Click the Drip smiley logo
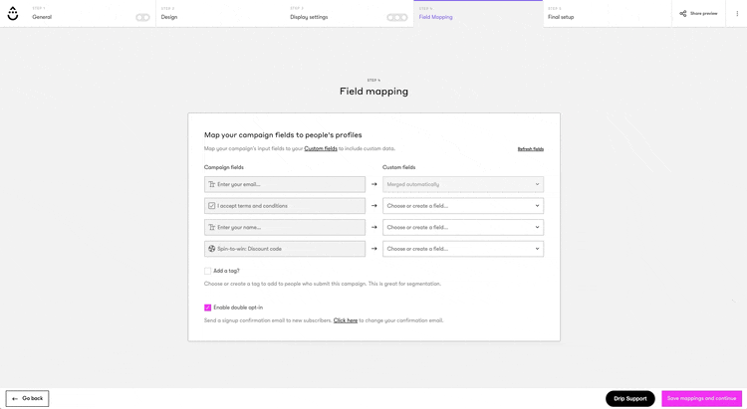This screenshot has height=409, width=747. click(x=13, y=14)
